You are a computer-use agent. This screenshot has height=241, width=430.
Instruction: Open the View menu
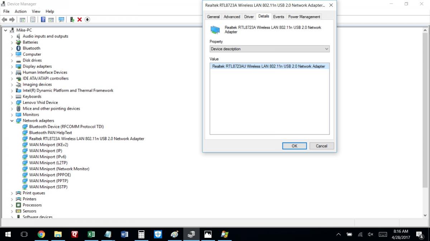pos(36,11)
